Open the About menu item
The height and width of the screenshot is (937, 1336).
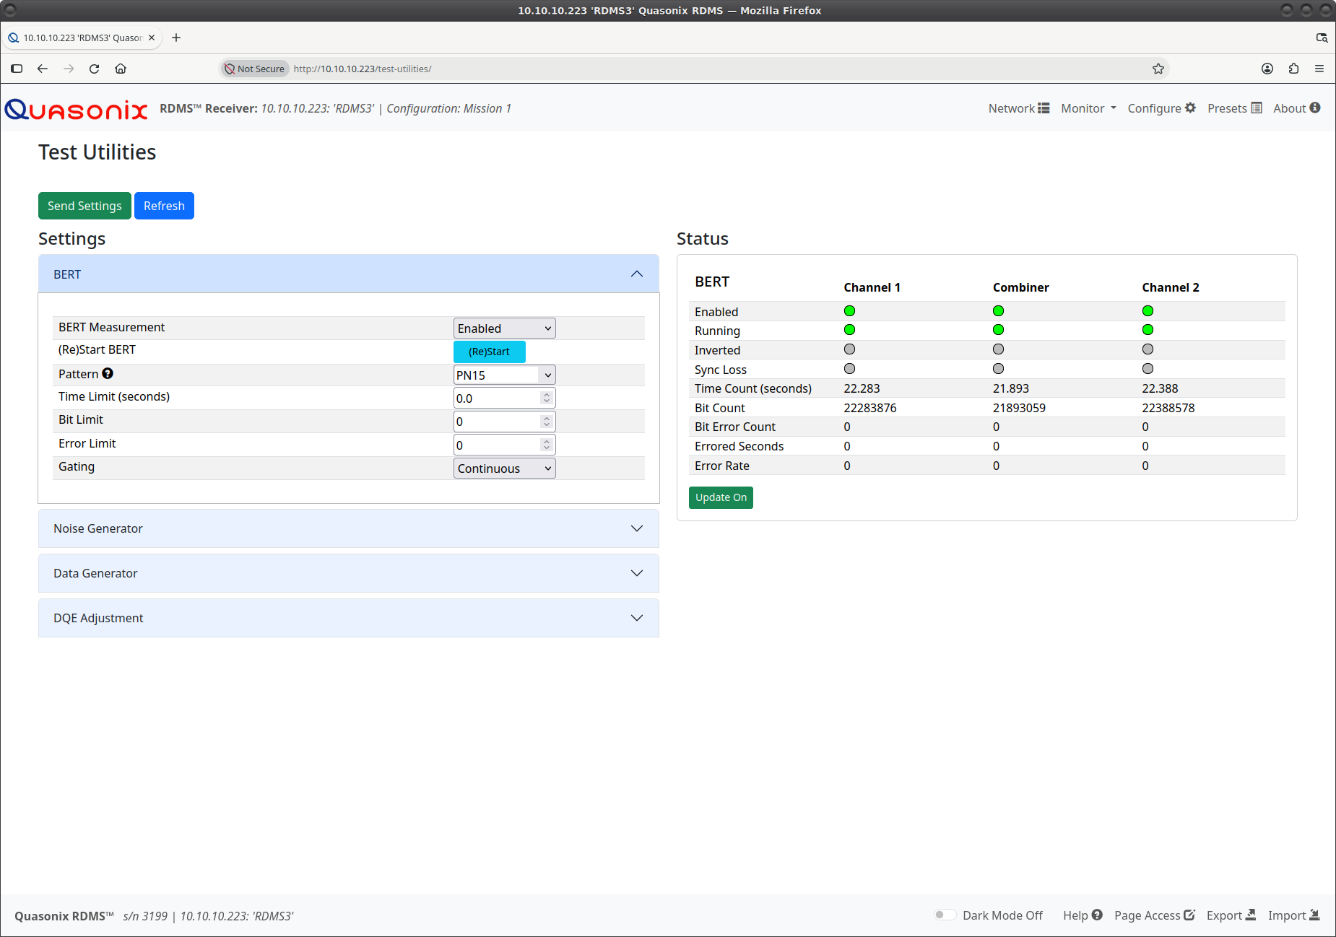coord(1296,108)
